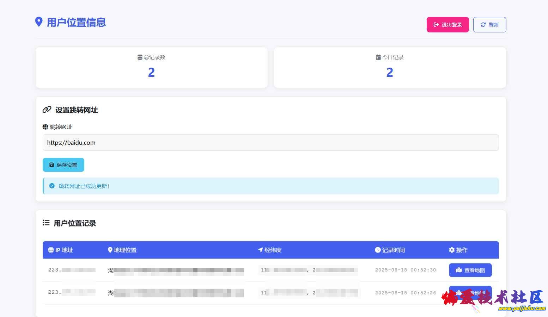Click the location pin icon beside 用户位置信息
The image size is (548, 317).
(x=39, y=22)
